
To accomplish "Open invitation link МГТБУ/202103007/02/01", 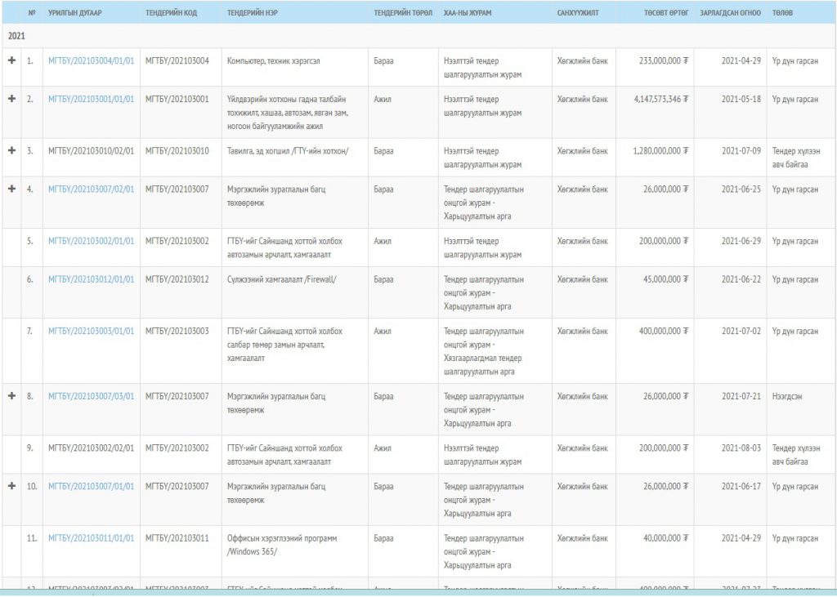I will click(92, 189).
